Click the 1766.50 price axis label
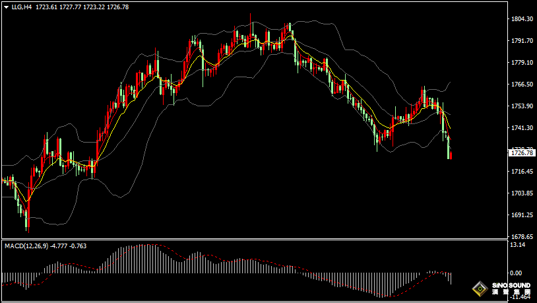The width and height of the screenshot is (537, 303). [521, 84]
